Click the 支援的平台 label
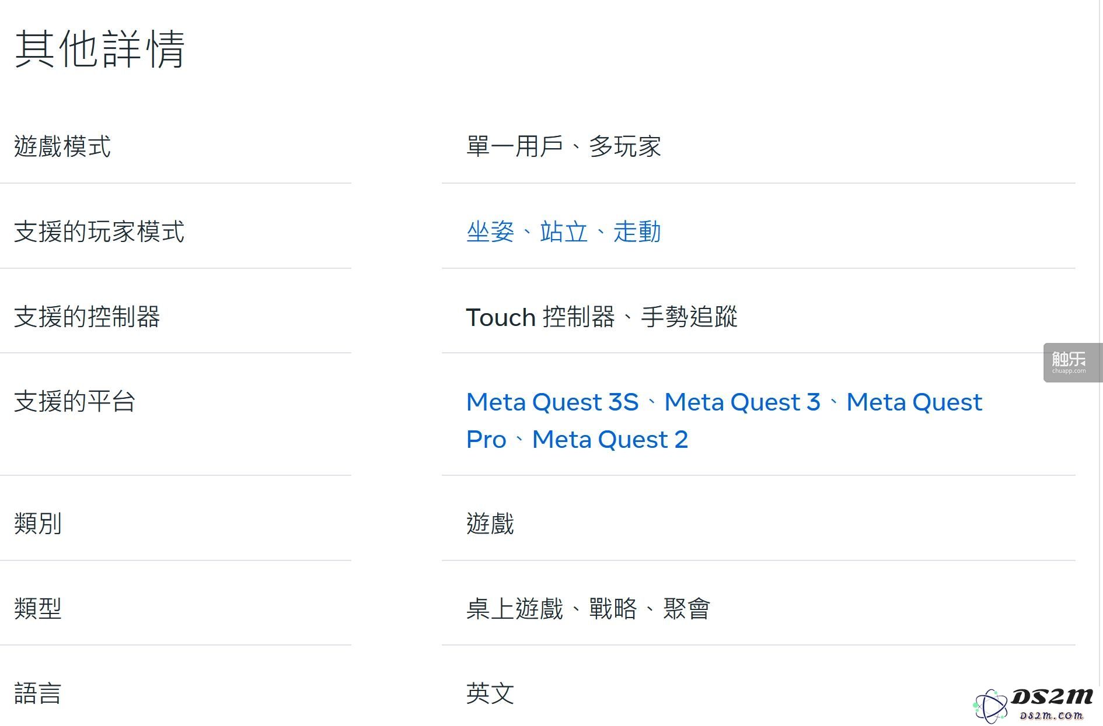Image resolution: width=1103 pixels, height=726 pixels. point(75,402)
